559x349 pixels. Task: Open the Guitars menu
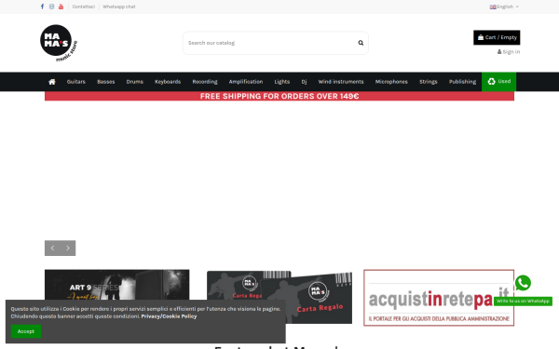[x=76, y=82]
